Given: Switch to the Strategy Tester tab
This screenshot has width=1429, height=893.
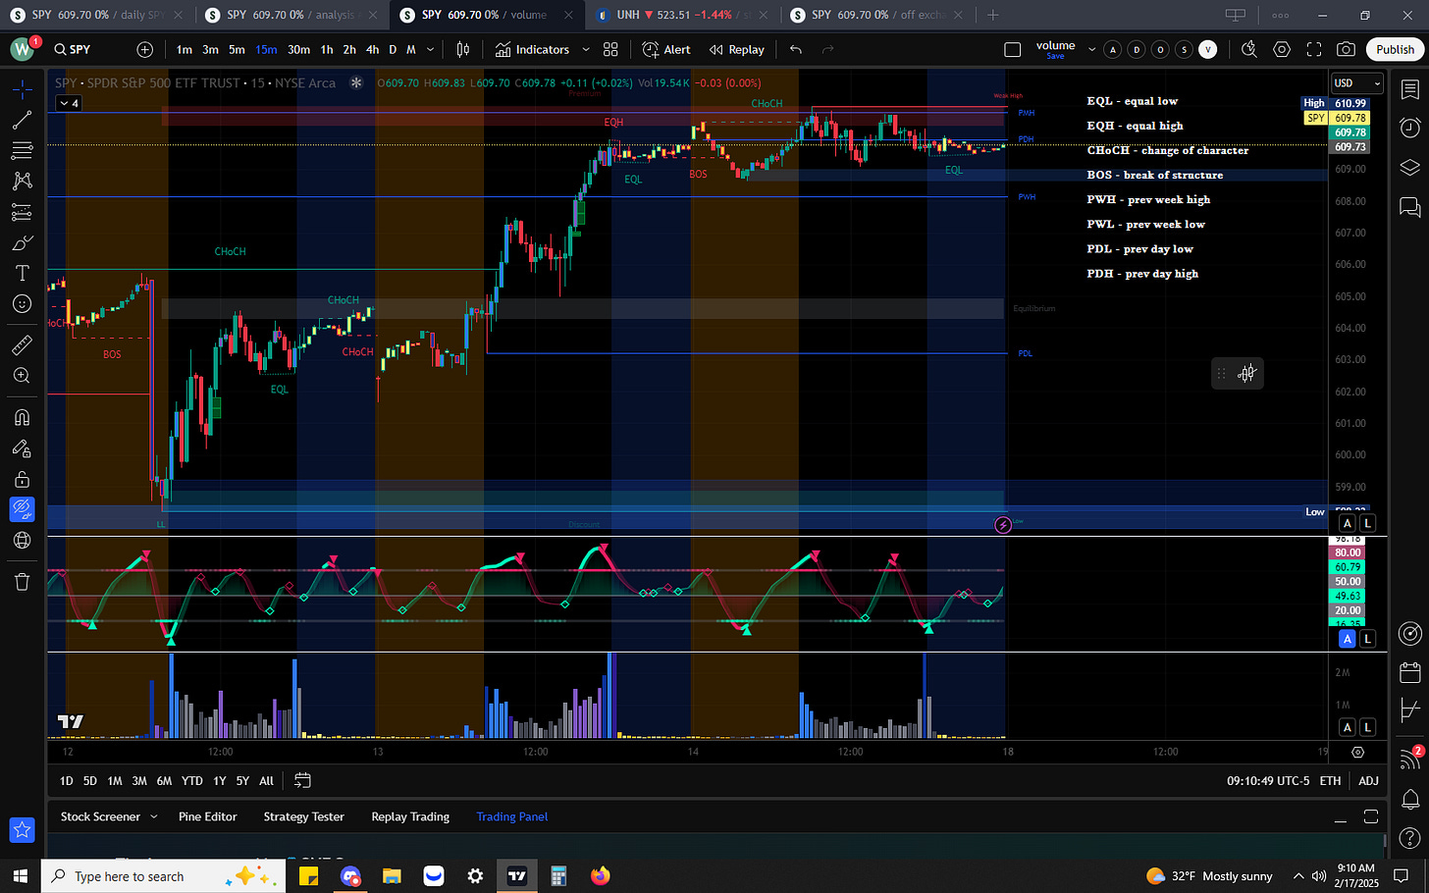Looking at the screenshot, I should [x=303, y=816].
